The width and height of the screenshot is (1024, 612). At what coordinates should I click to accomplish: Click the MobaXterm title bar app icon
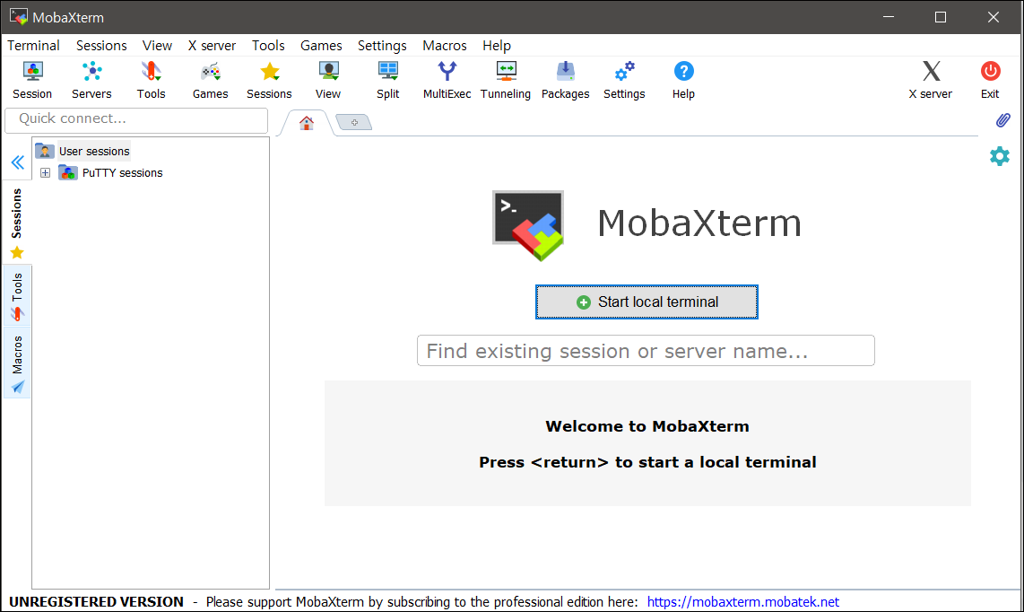(18, 16)
